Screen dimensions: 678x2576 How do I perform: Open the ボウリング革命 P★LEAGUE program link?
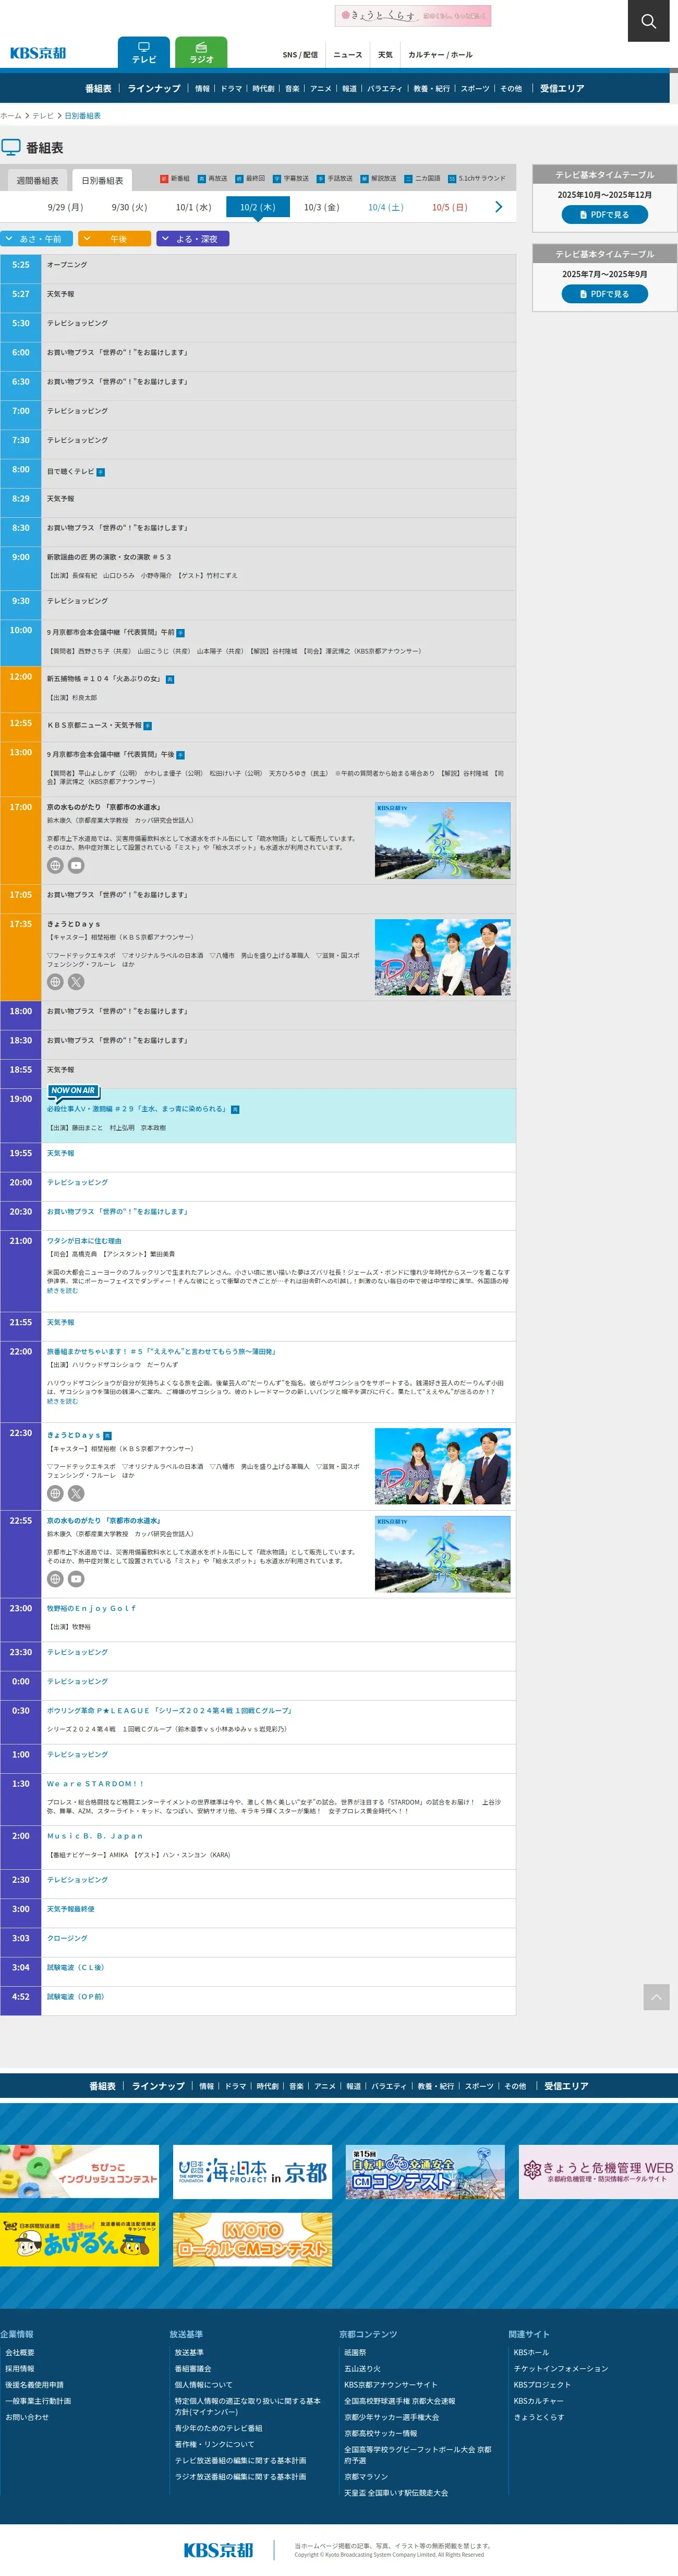click(x=169, y=1711)
